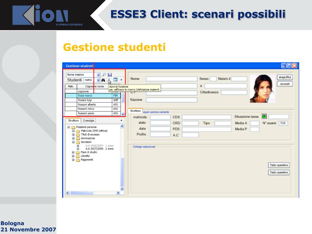The image size is (312, 234).
Task: Select the left-panel Struttura tab
Action: [x=73, y=121]
